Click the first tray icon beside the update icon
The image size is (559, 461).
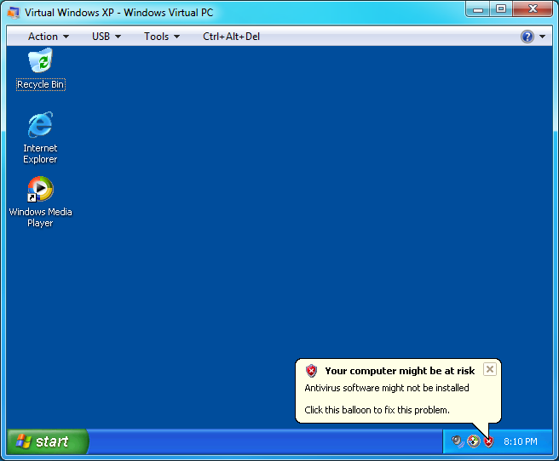[458, 441]
